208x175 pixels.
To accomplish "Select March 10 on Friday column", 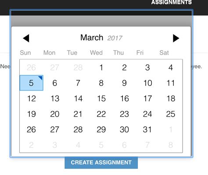I will tap(147, 83).
